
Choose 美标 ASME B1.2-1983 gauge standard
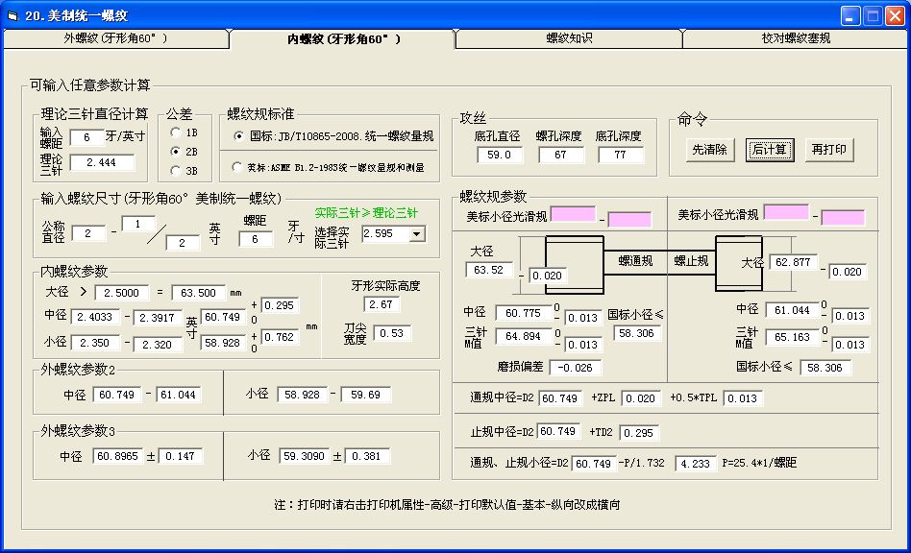coord(236,167)
